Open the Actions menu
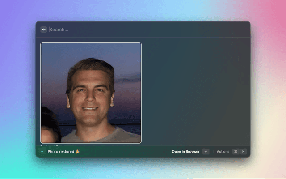The width and height of the screenshot is (286, 179). [x=223, y=152]
